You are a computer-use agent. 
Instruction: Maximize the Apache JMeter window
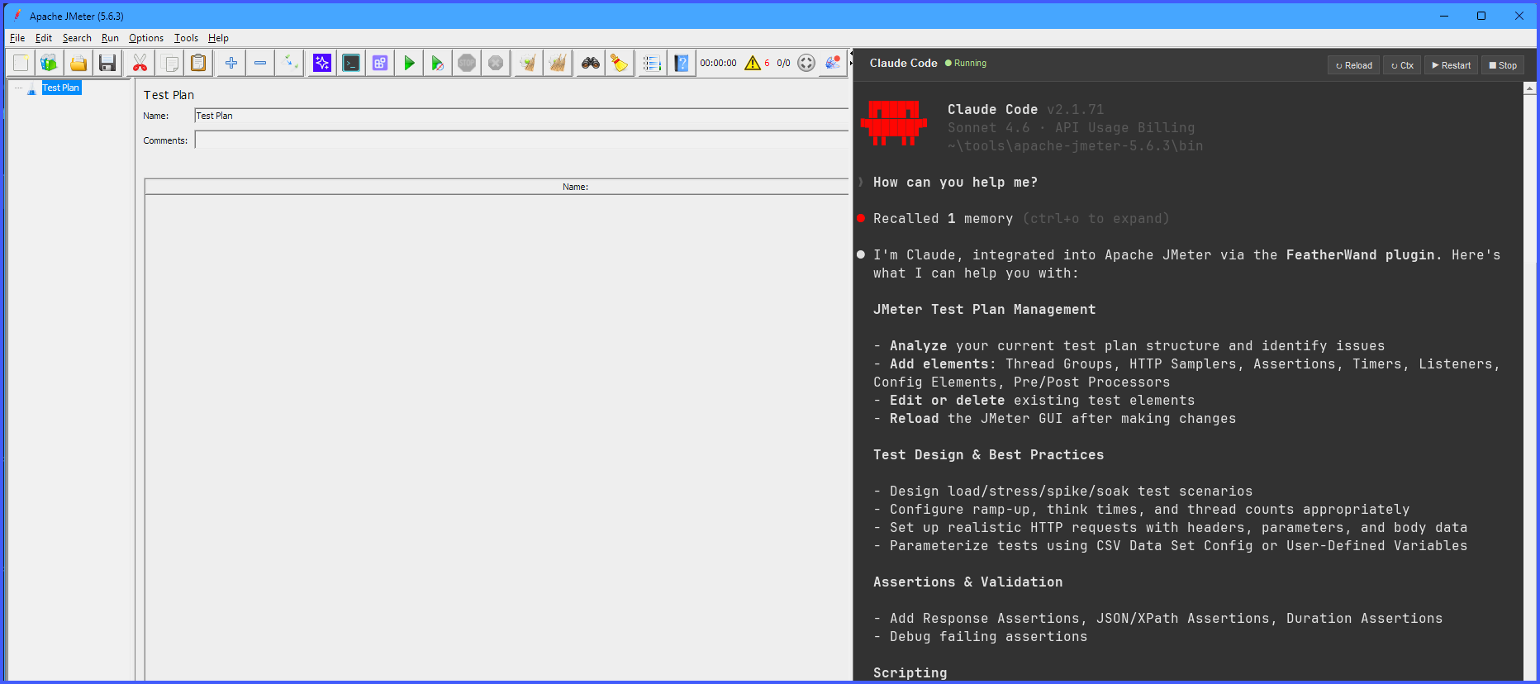coord(1481,16)
